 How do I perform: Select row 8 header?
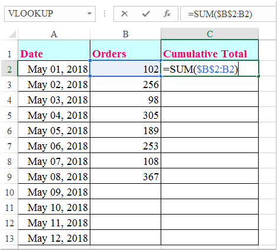coord(9,161)
